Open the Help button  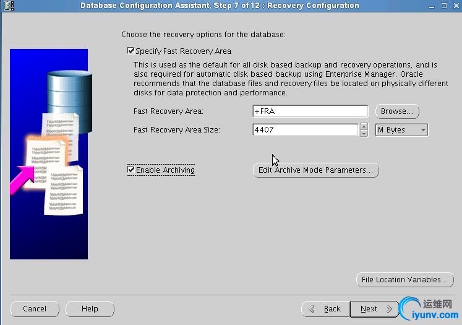[90, 309]
